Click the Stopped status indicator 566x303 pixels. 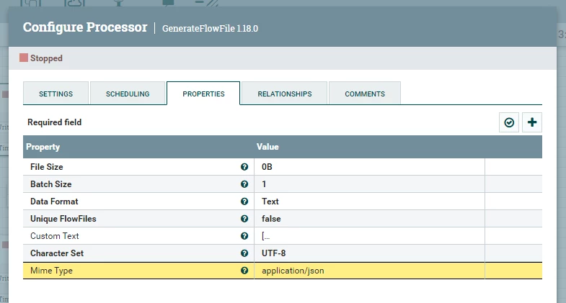click(x=41, y=58)
